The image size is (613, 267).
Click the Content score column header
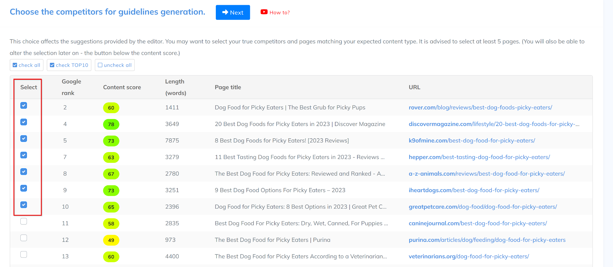pyautogui.click(x=122, y=87)
